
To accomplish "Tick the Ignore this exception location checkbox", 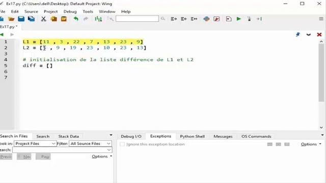I will click(x=122, y=144).
